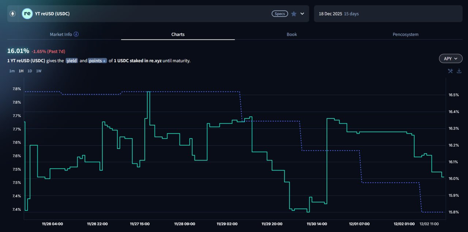
Task: Click the Ethereum network icon
Action: (x=12, y=14)
